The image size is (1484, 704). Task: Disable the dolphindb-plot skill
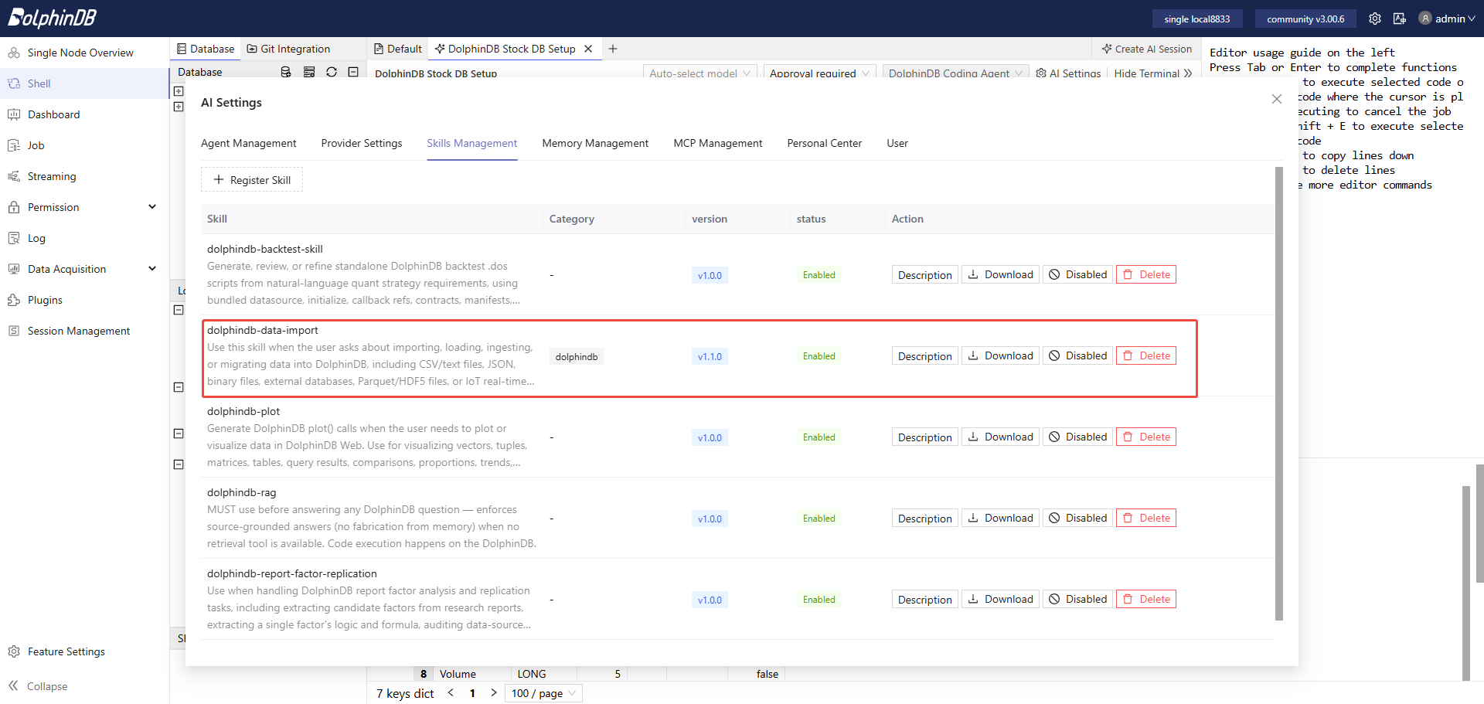pos(1077,437)
